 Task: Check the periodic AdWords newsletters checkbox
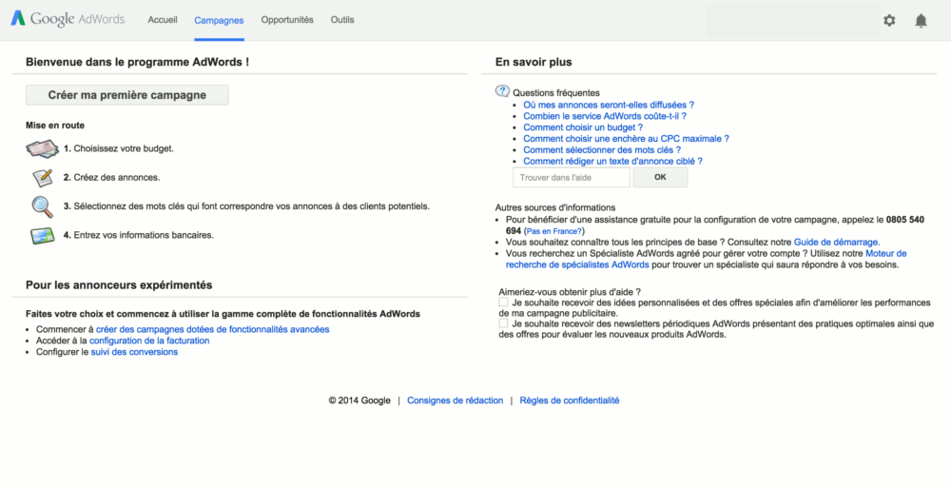coord(503,323)
